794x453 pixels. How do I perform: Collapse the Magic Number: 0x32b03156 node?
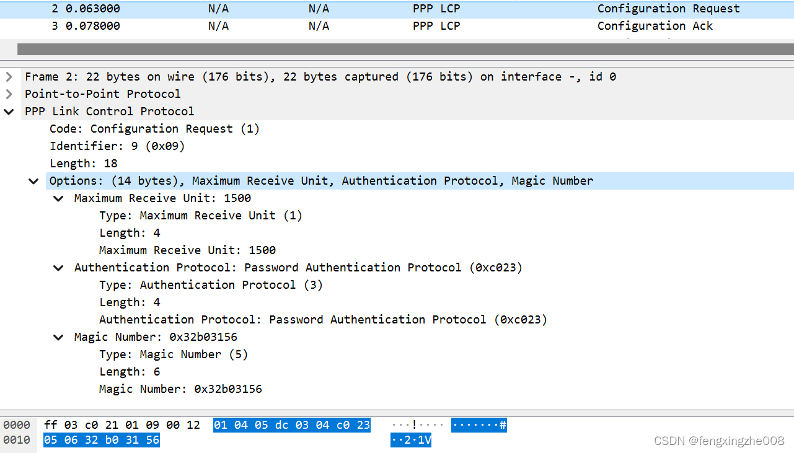click(x=58, y=337)
